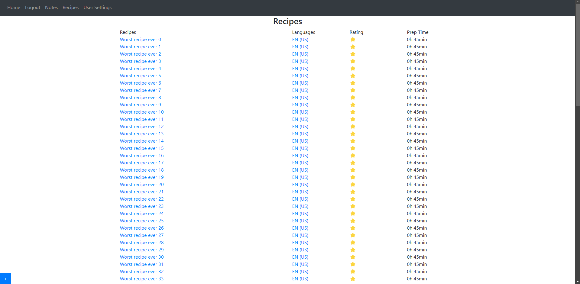Open the Home menu item
The height and width of the screenshot is (284, 580).
(x=14, y=8)
